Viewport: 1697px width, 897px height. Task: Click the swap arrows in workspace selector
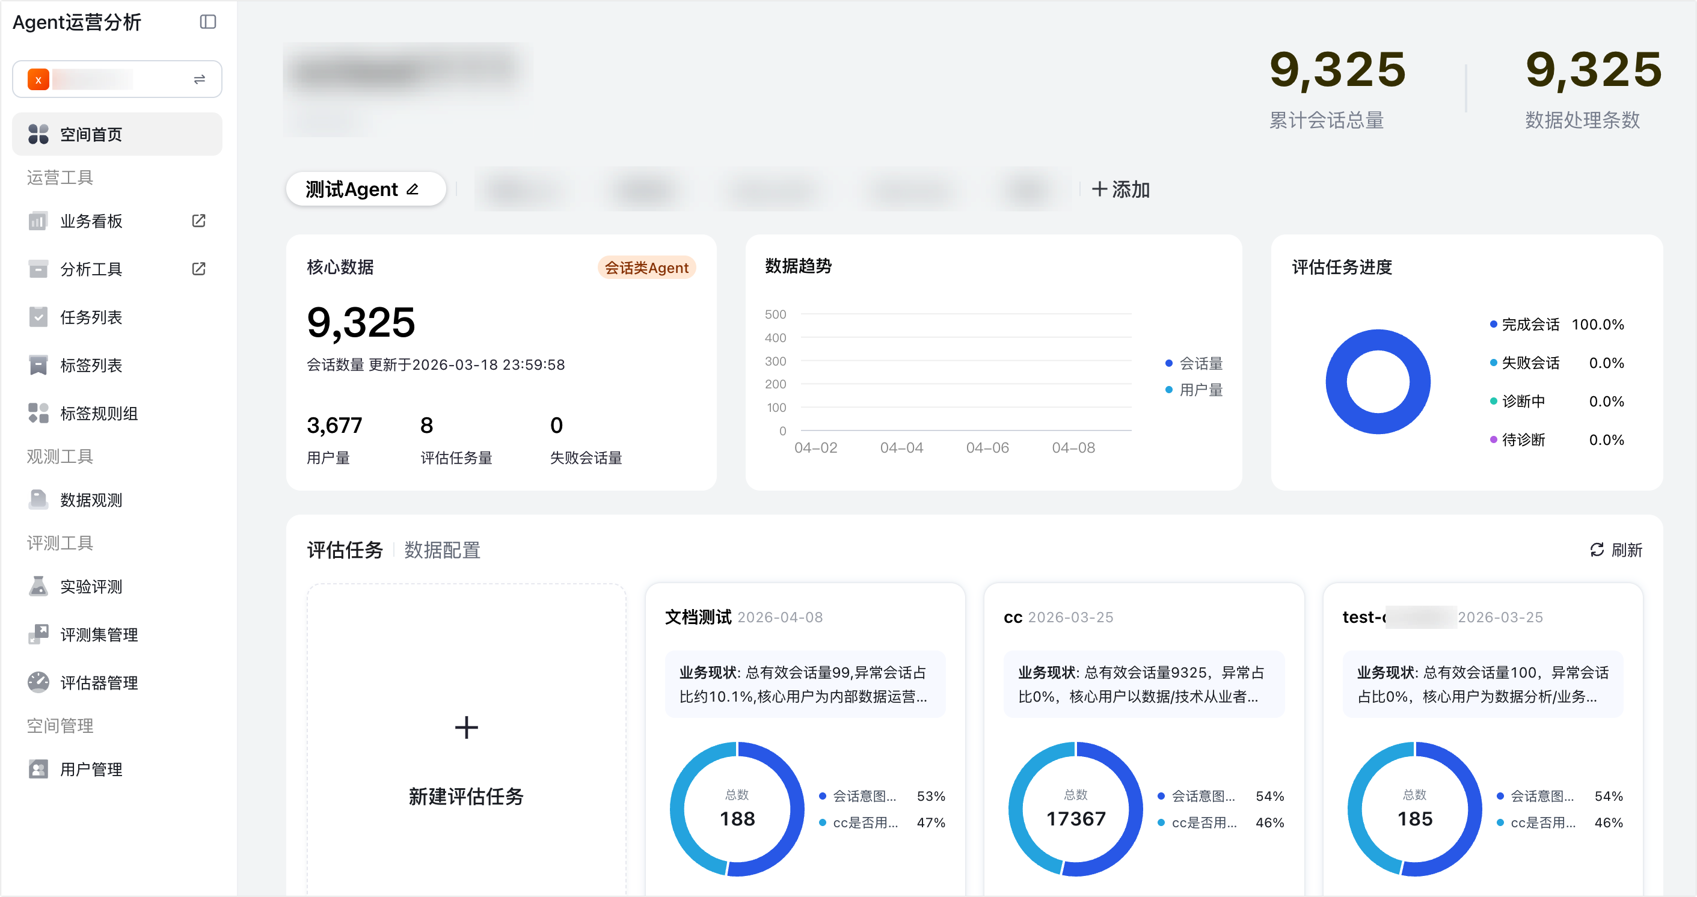[200, 80]
